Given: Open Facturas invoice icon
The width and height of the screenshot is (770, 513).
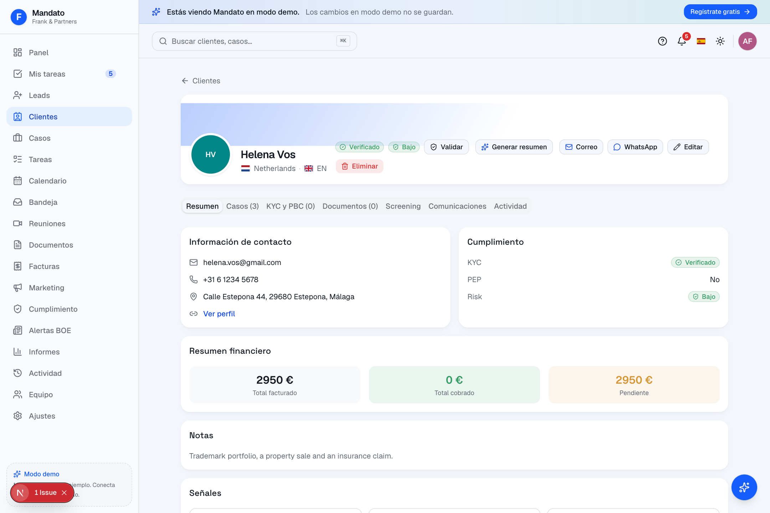Looking at the screenshot, I should pos(17,266).
